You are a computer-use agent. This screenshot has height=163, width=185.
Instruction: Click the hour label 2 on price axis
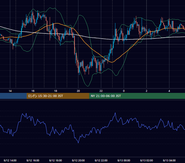(x=147, y=91)
